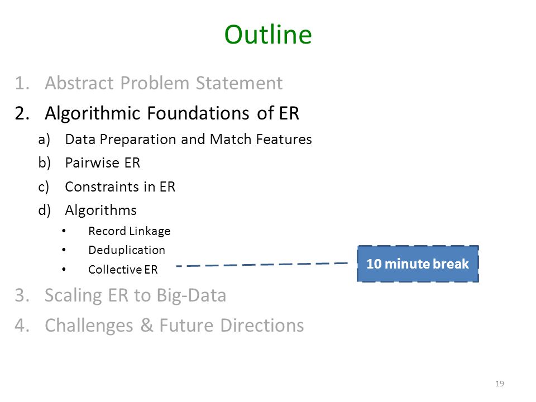Click the slide number 19
536x402 pixels.
(x=499, y=384)
